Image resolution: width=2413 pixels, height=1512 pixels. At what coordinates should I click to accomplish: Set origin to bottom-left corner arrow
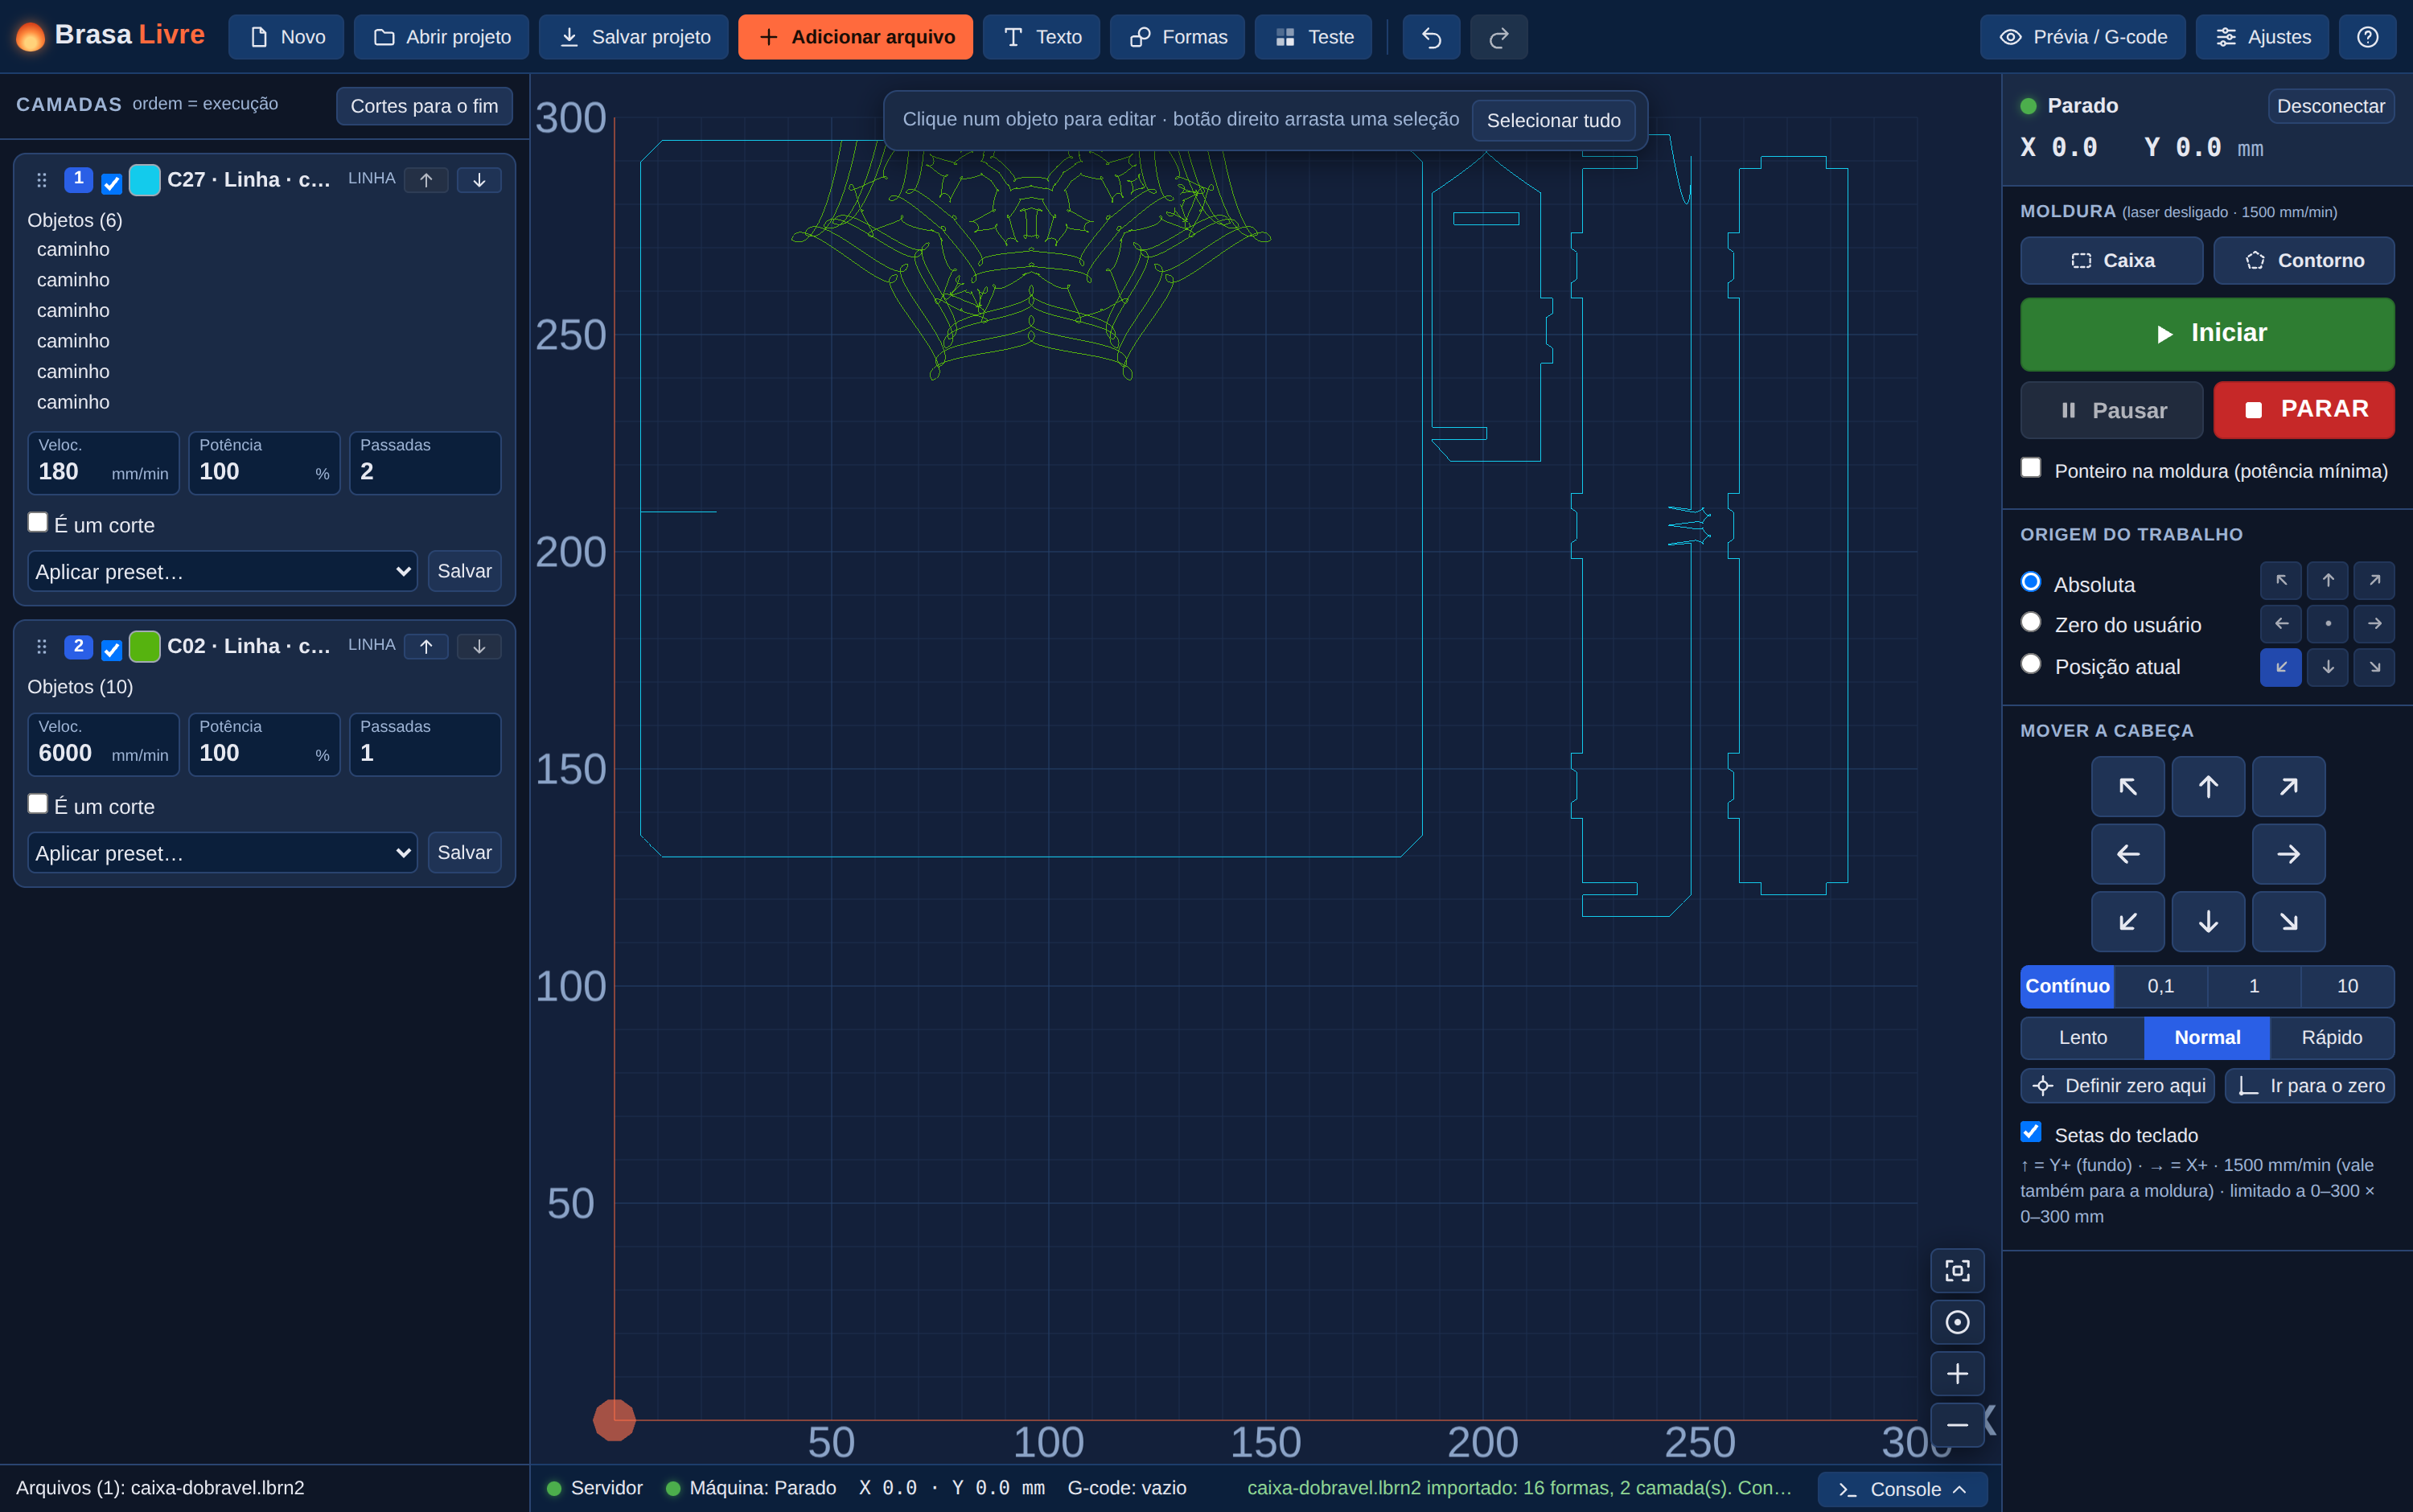coord(2281,667)
